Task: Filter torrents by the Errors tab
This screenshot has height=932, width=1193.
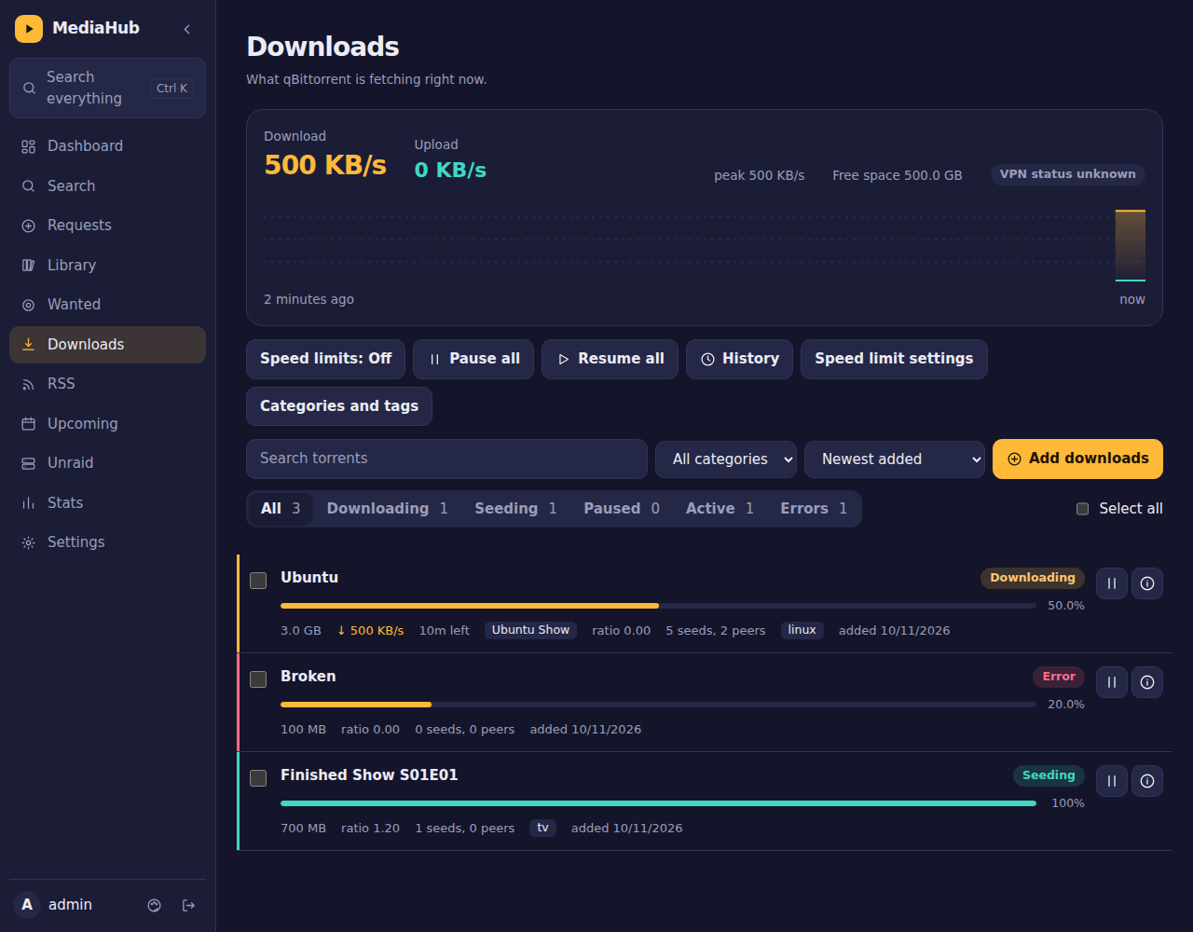Action: tap(814, 509)
